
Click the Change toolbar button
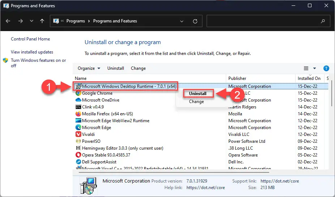(x=138, y=68)
